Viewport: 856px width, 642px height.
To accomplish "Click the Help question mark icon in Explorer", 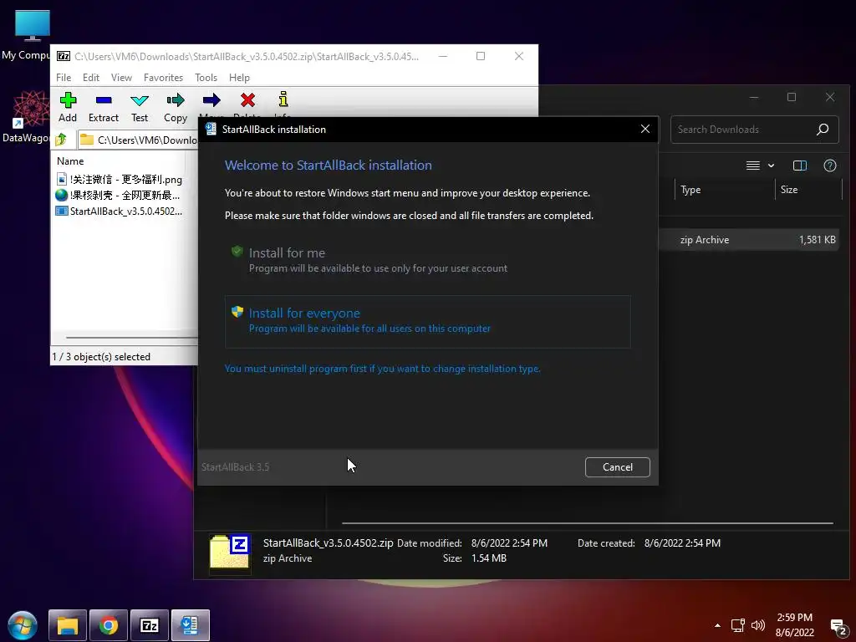I will [830, 166].
